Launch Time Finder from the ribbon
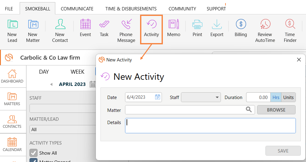This screenshot has width=306, height=162. (290, 31)
